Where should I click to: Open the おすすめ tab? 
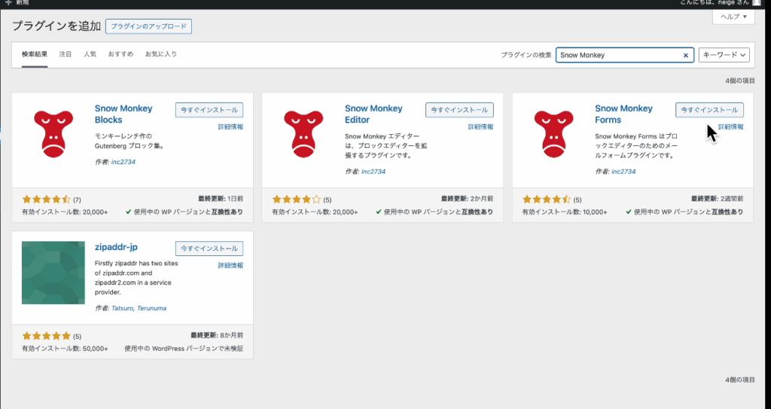click(x=120, y=54)
